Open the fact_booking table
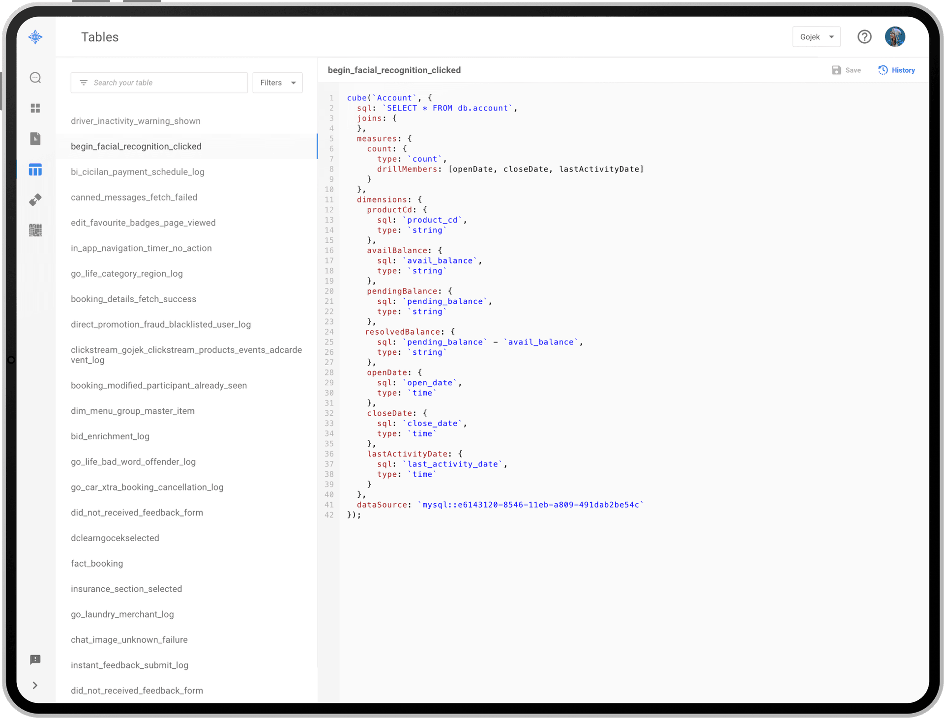The width and height of the screenshot is (944, 718). [x=97, y=563]
